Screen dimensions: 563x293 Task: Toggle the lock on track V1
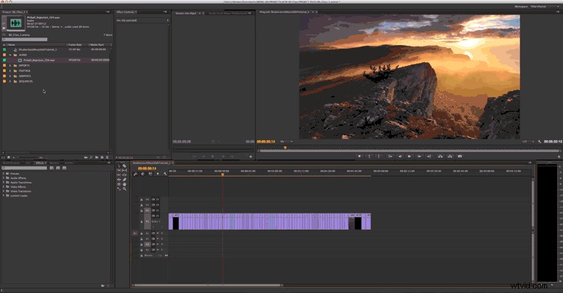tap(141, 222)
